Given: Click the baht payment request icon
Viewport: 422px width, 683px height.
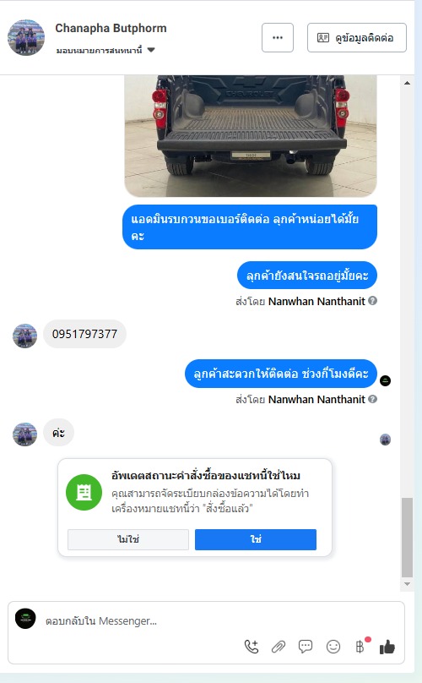Looking at the screenshot, I should 360,646.
